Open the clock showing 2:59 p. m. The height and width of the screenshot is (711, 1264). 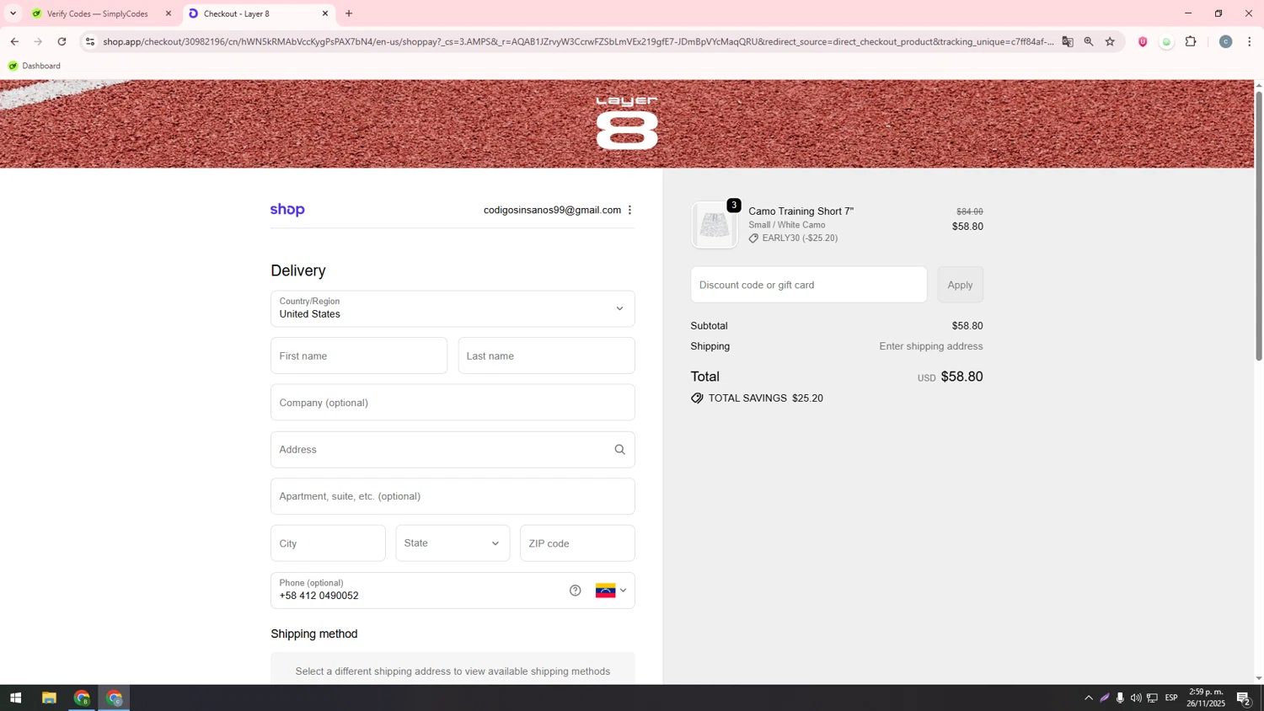pyautogui.click(x=1206, y=698)
